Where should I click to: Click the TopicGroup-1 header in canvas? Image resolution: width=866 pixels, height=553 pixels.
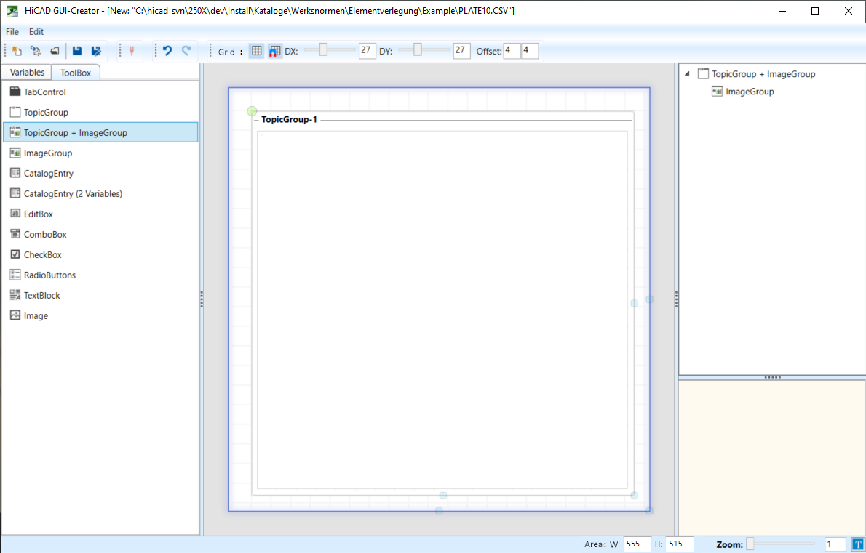pyautogui.click(x=289, y=120)
